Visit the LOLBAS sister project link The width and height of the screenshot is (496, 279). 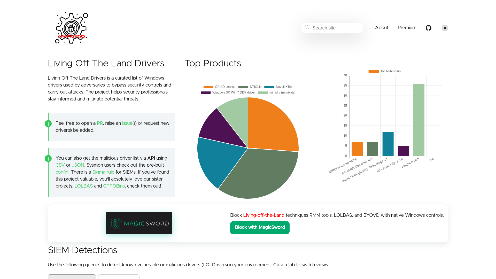coord(84,186)
